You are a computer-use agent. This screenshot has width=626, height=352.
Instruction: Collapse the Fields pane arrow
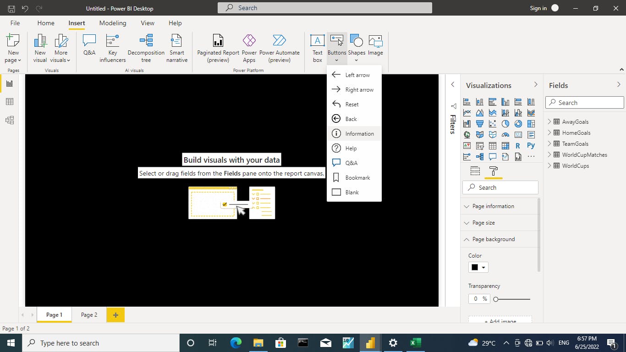pos(618,85)
